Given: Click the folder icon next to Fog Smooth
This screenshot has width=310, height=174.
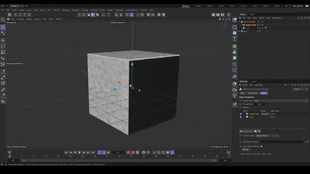Looking at the screenshot, I should click(255, 131).
